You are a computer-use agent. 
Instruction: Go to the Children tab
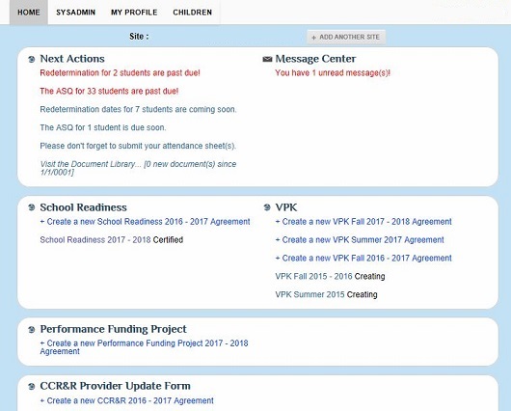[x=192, y=13]
